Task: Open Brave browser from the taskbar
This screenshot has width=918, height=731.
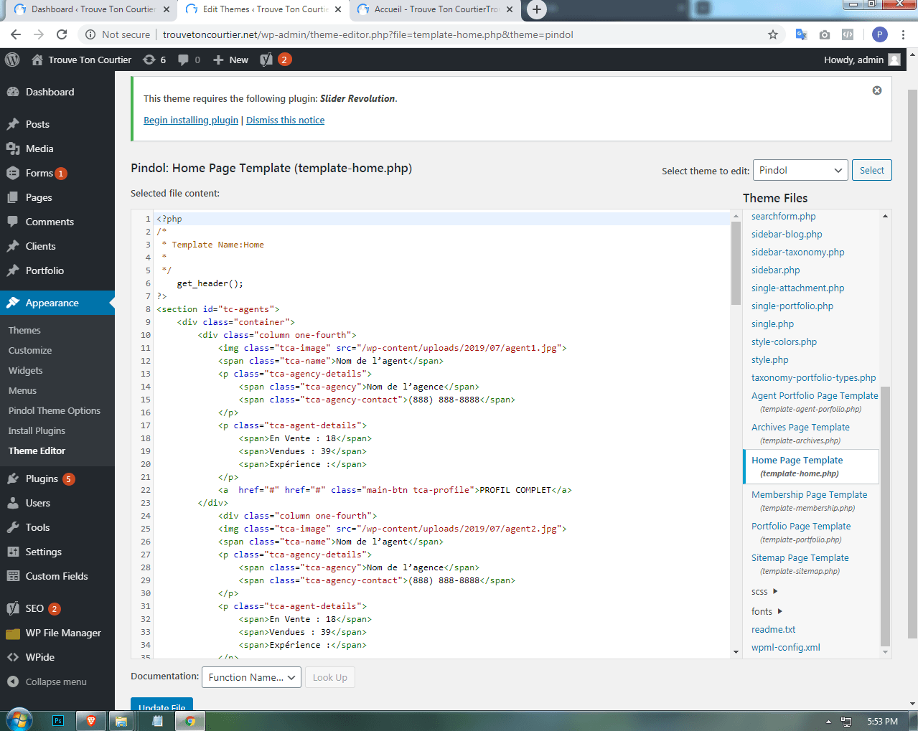Action: click(91, 720)
